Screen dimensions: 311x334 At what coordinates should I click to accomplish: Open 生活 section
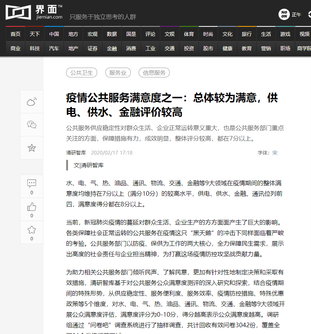[266, 34]
